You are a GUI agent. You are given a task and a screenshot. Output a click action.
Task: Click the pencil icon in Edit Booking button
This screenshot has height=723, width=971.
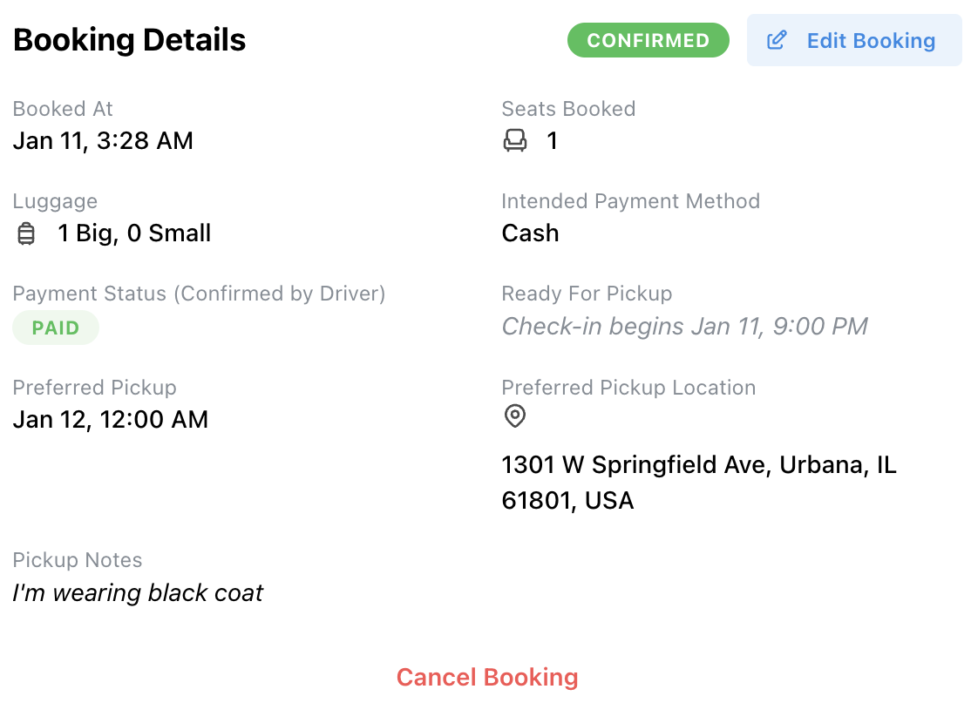click(777, 40)
